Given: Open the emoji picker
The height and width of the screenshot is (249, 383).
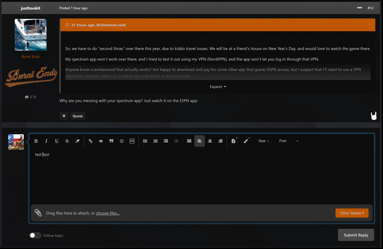Looking at the screenshot, I should pyautogui.click(x=122, y=141).
